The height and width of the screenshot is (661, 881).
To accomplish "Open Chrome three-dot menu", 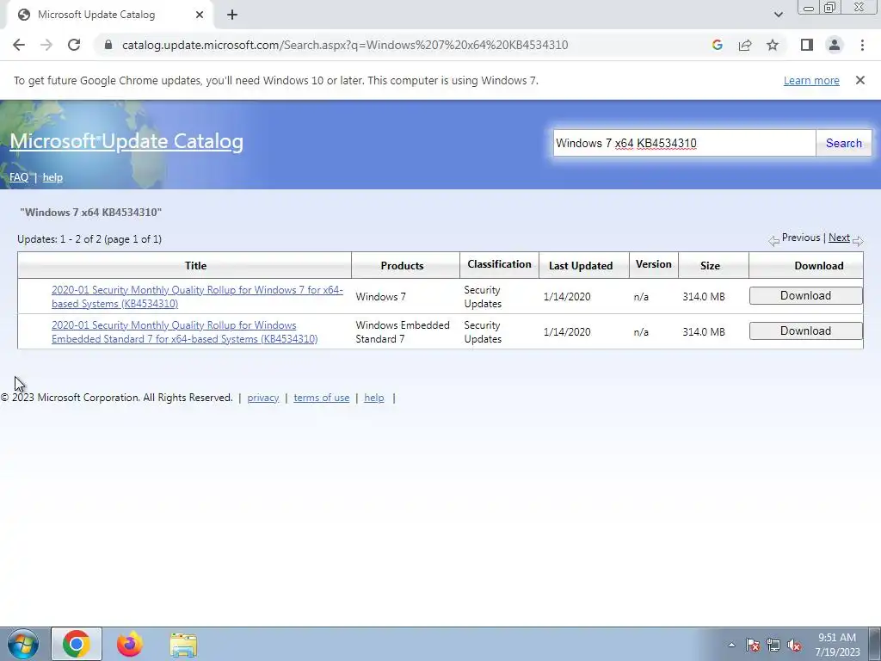I will pos(862,45).
